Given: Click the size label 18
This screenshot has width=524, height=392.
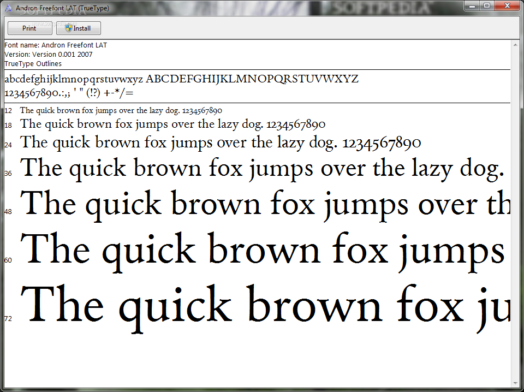Looking at the screenshot, I should (x=8, y=126).
